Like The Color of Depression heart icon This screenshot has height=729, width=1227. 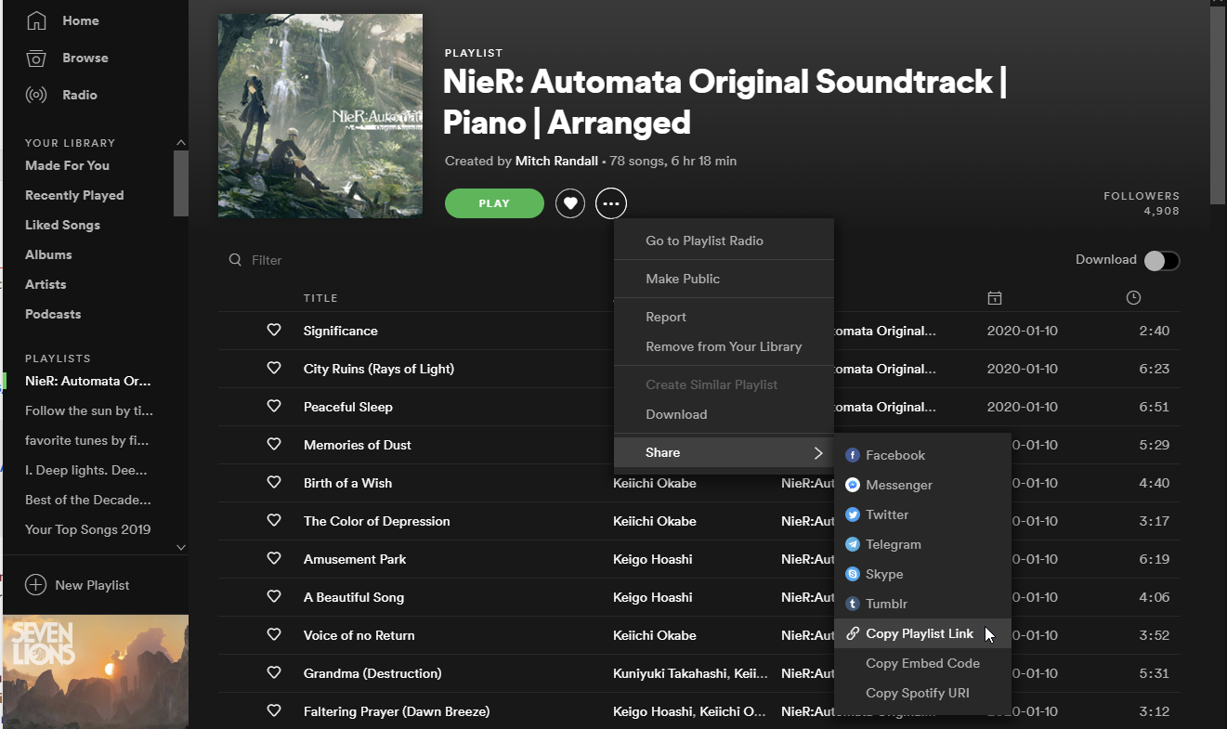(x=274, y=521)
